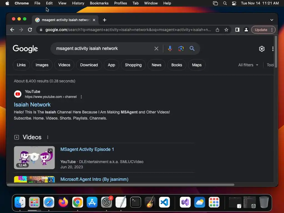Viewport: 284px width, 213px height.
Task: Open macOS Control Center icon
Action: 234,3
